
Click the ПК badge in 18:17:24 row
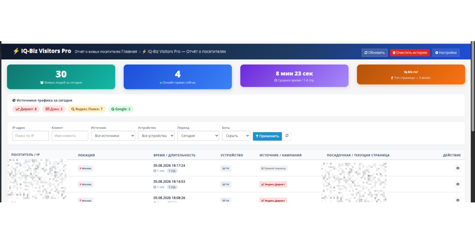coord(225,169)
